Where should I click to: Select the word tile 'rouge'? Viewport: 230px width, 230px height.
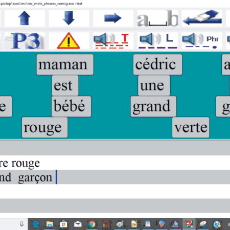click(x=44, y=127)
